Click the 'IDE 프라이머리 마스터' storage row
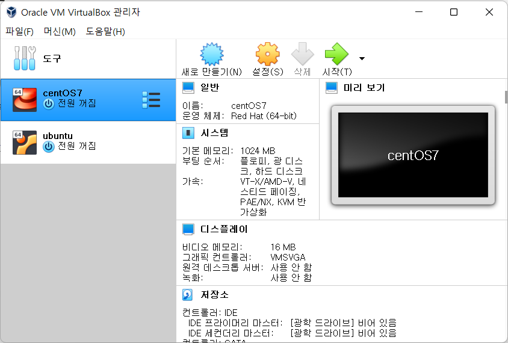 click(x=293, y=323)
